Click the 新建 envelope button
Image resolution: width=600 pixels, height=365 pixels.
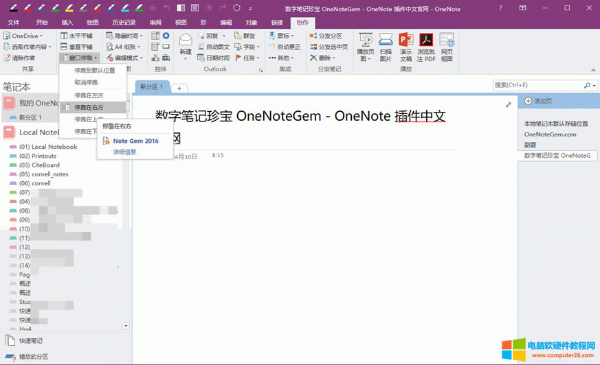(x=186, y=47)
